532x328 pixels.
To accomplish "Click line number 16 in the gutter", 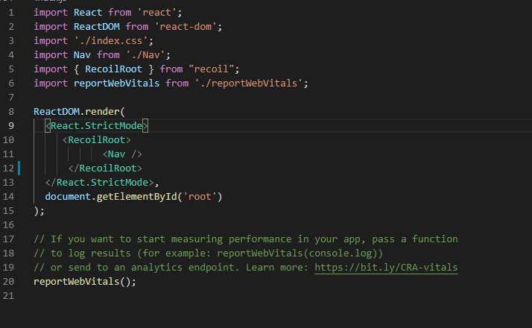I will click(8, 225).
